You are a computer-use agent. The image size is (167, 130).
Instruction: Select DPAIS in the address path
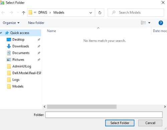tap(43, 12)
